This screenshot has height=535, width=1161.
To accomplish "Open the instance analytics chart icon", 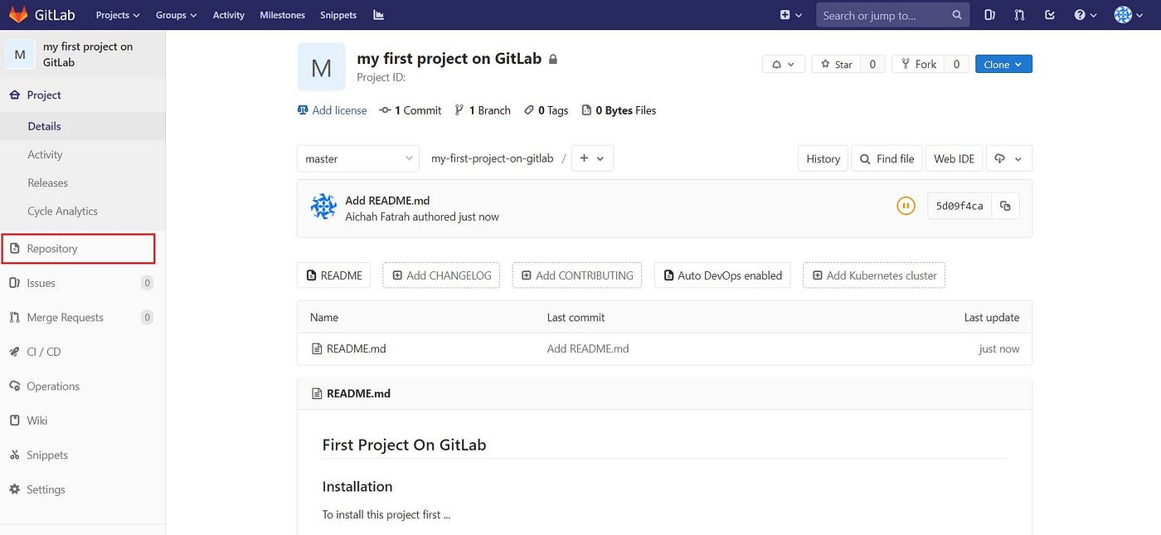I will point(379,15).
